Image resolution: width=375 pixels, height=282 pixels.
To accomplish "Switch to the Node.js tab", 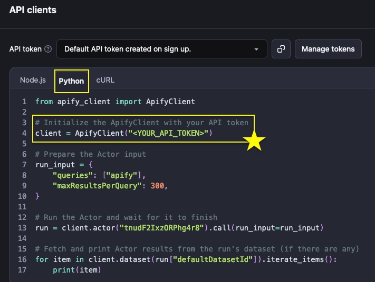I will [33, 80].
